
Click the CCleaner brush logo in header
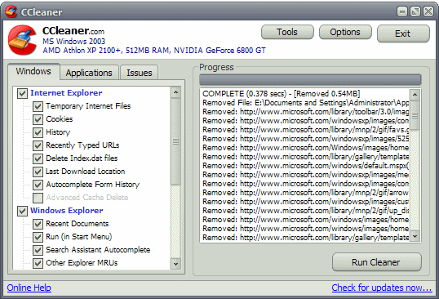(x=22, y=40)
